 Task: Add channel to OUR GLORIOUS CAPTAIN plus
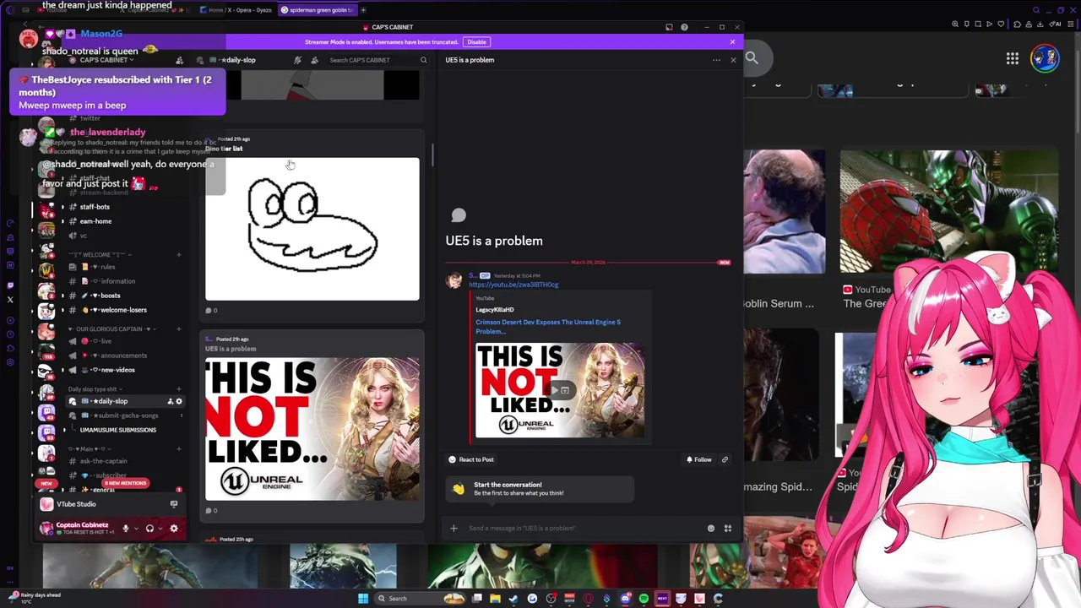pyautogui.click(x=178, y=329)
